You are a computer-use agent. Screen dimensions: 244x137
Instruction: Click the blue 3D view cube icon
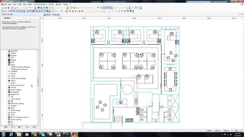click(x=39, y=8)
